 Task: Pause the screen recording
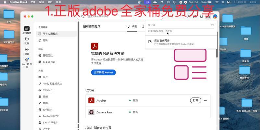click(x=181, y=2)
